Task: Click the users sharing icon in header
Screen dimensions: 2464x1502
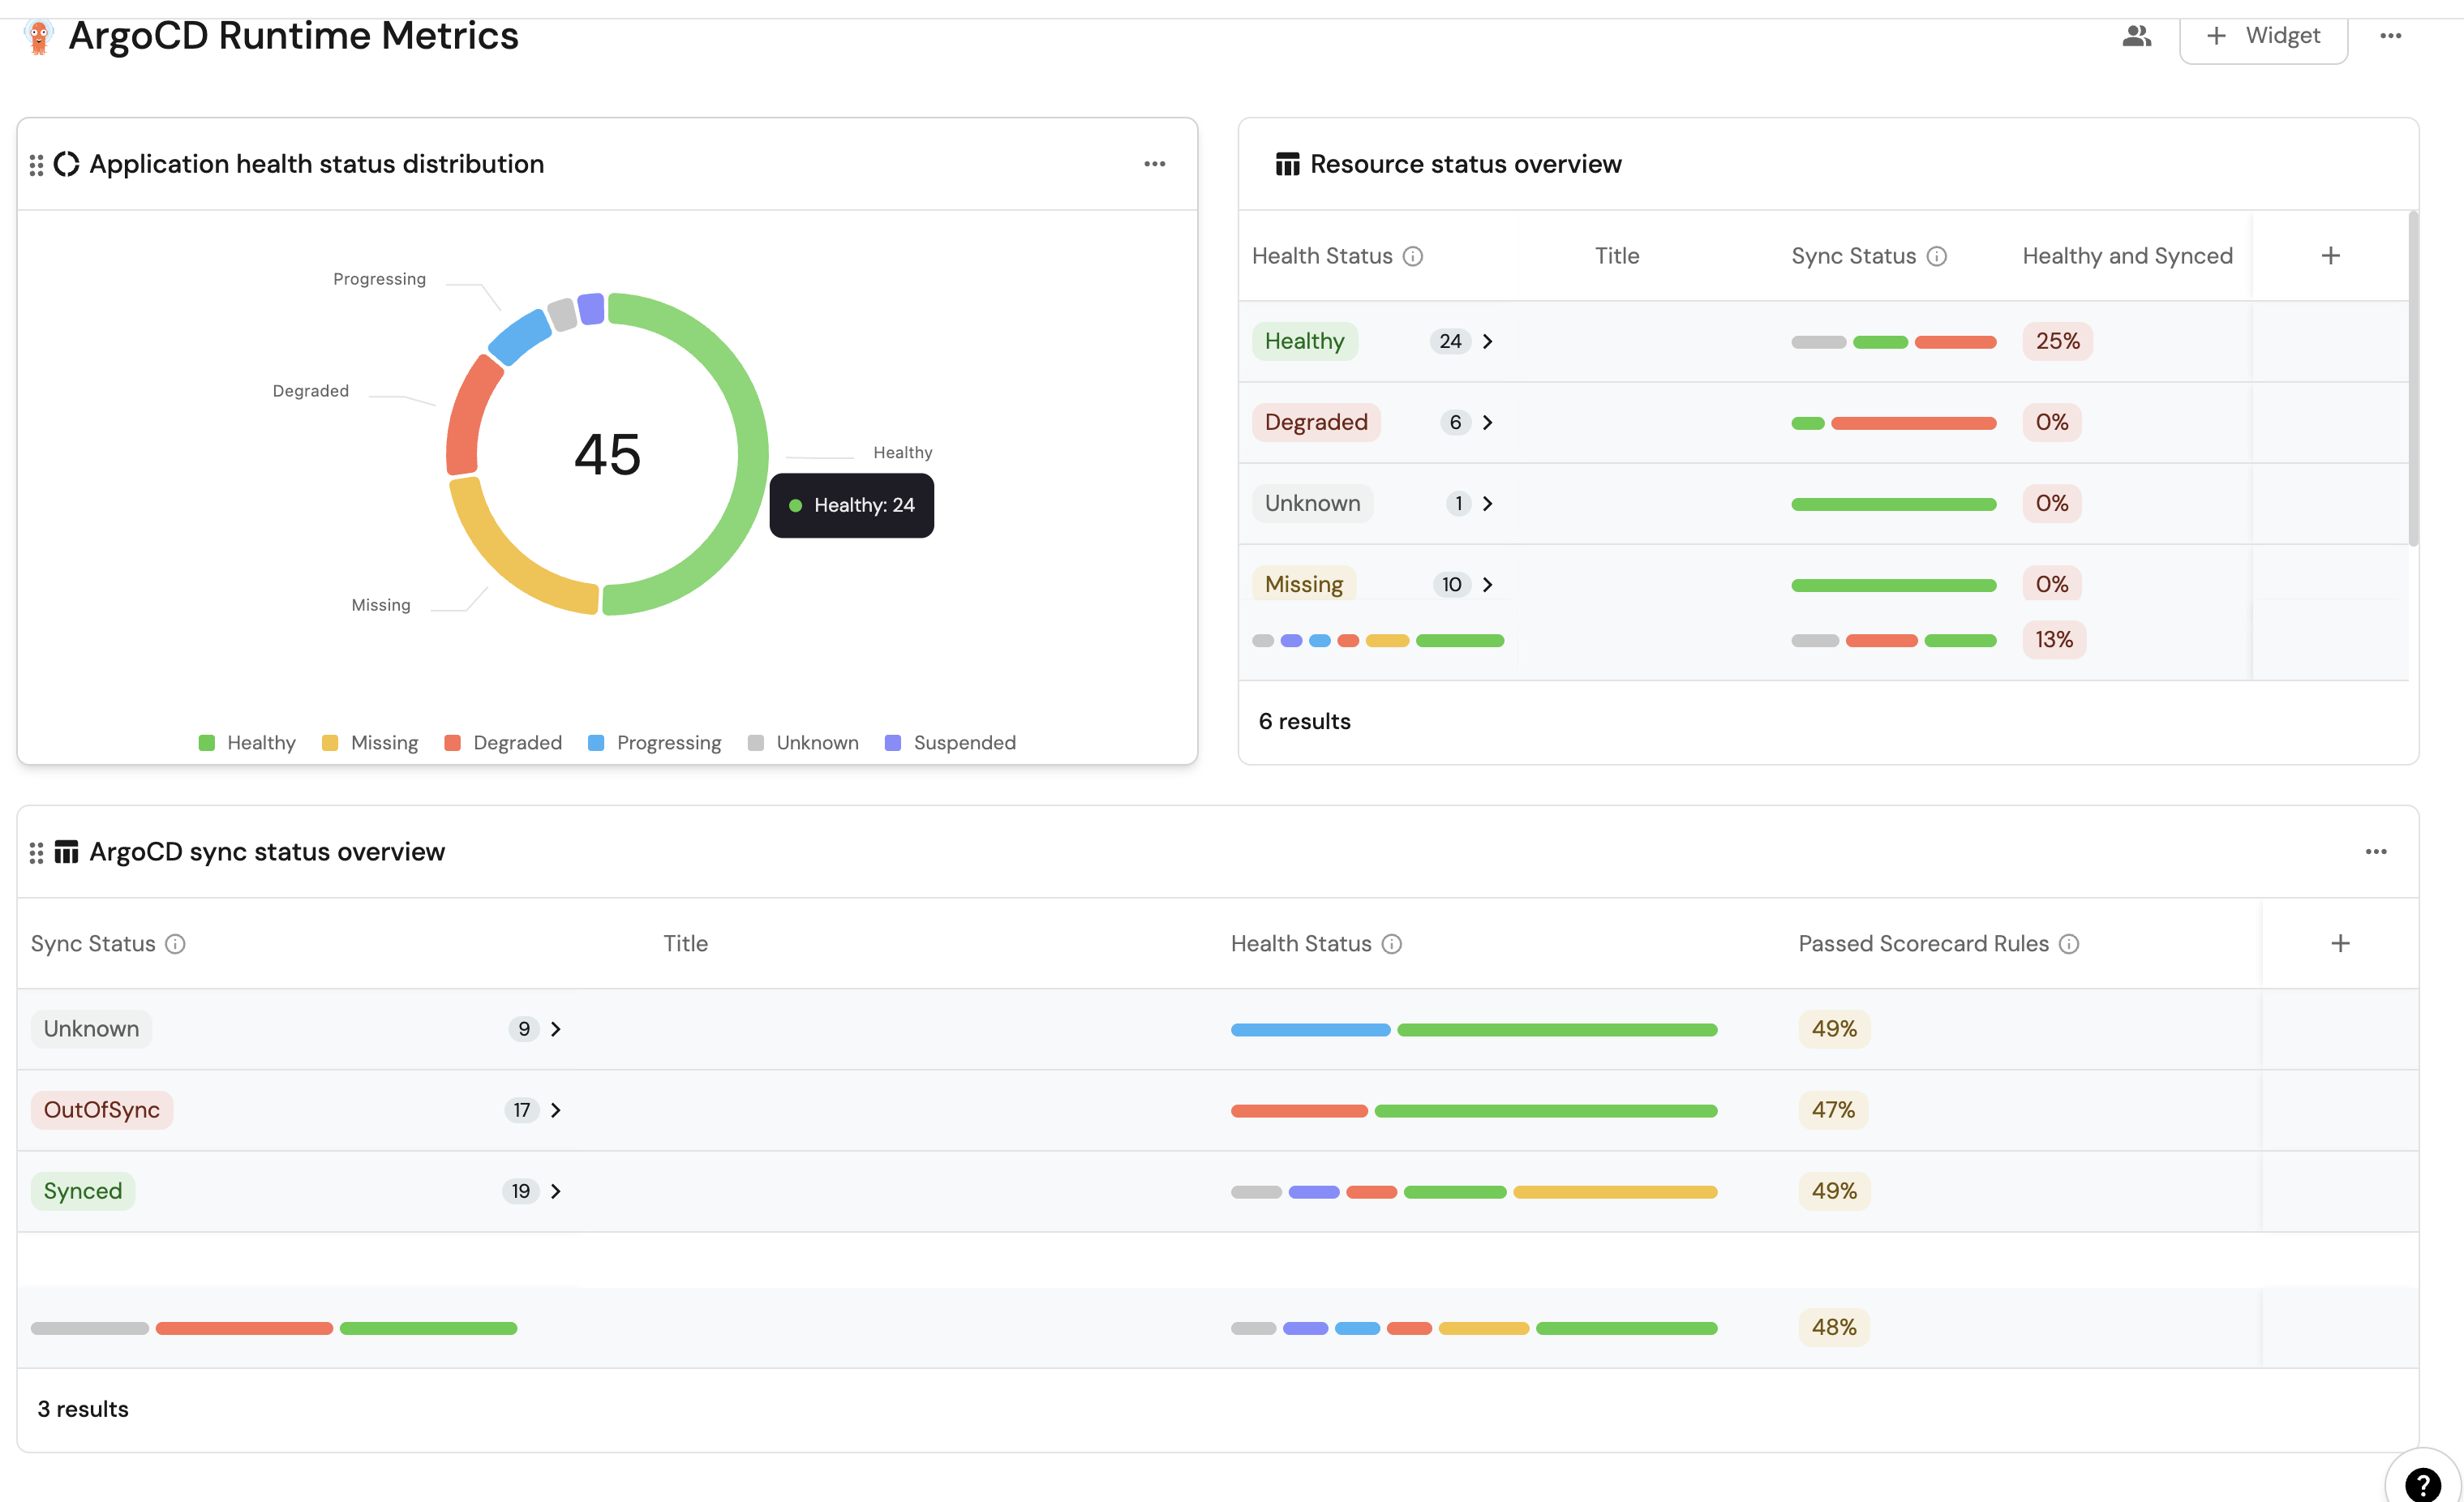Action: [2136, 36]
